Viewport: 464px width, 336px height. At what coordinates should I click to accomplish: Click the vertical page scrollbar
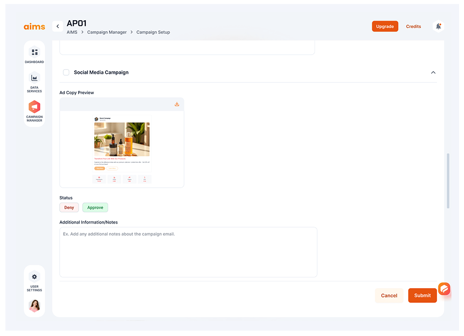(448, 181)
